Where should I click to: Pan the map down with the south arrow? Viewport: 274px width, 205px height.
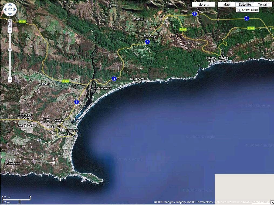click(x=10, y=14)
